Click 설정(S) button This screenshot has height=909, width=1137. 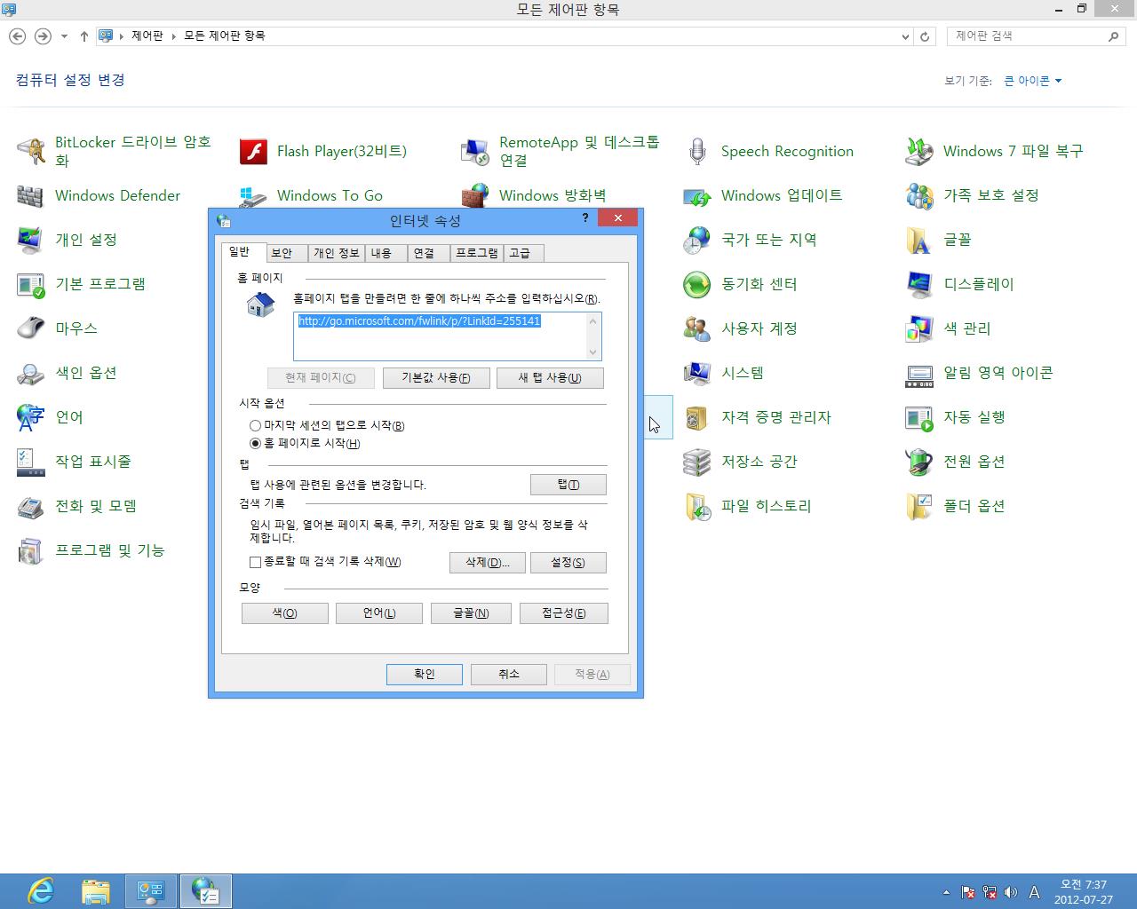point(568,563)
